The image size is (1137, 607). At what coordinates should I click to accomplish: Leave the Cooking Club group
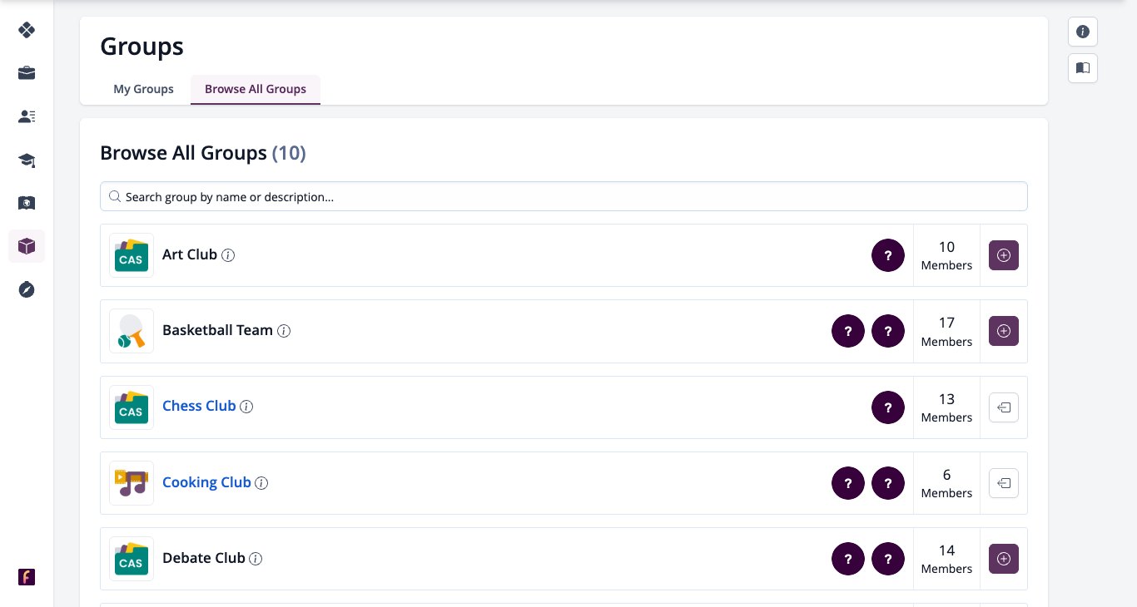pos(1004,483)
